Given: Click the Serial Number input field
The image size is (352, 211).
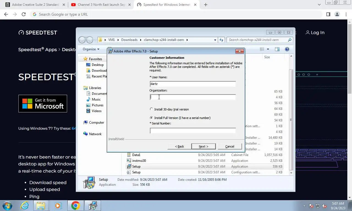Looking at the screenshot, I should (193, 131).
